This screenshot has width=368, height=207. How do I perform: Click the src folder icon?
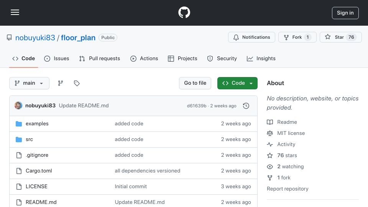pos(19,140)
